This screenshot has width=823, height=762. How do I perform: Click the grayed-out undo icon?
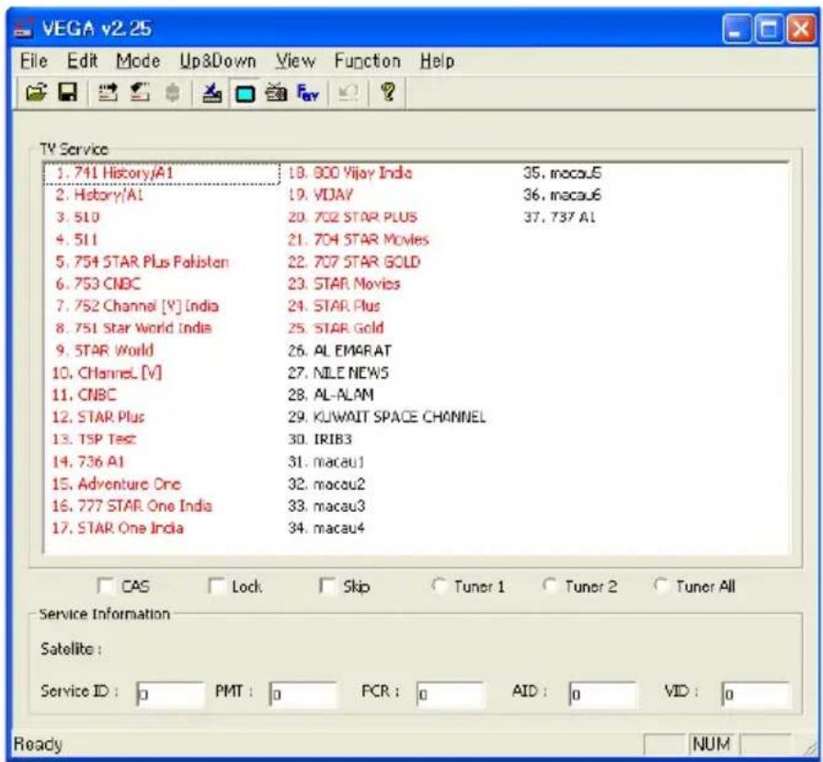click(x=349, y=94)
